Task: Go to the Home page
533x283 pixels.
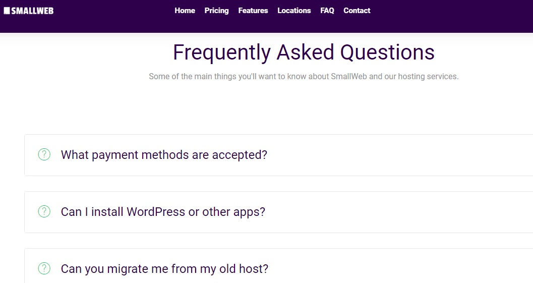Action: tap(185, 11)
